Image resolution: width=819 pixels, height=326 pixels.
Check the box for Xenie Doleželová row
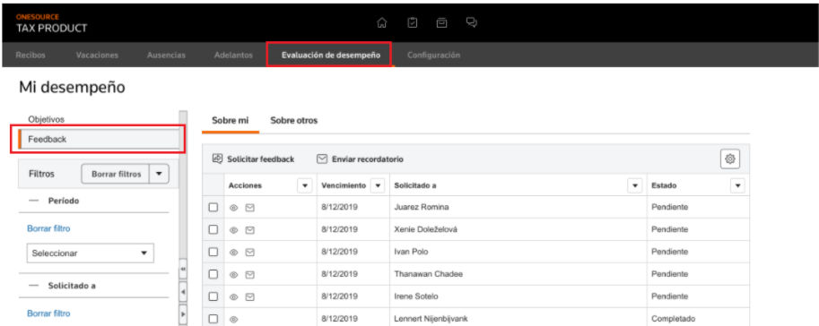click(x=213, y=229)
